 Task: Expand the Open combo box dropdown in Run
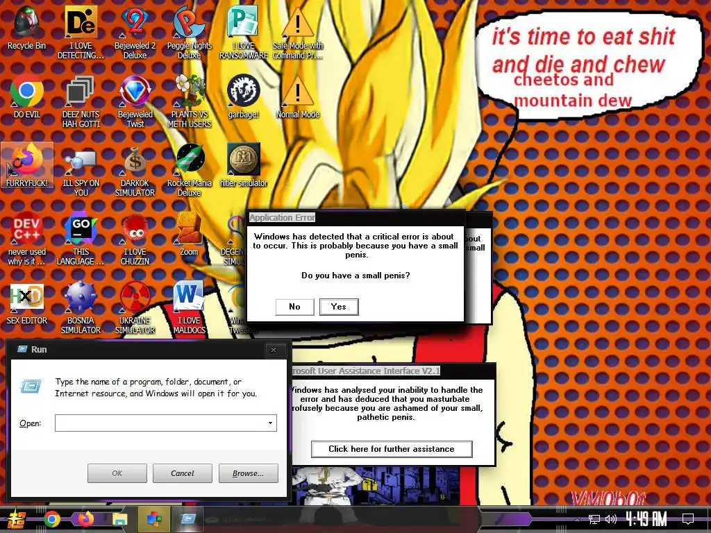[x=270, y=423]
